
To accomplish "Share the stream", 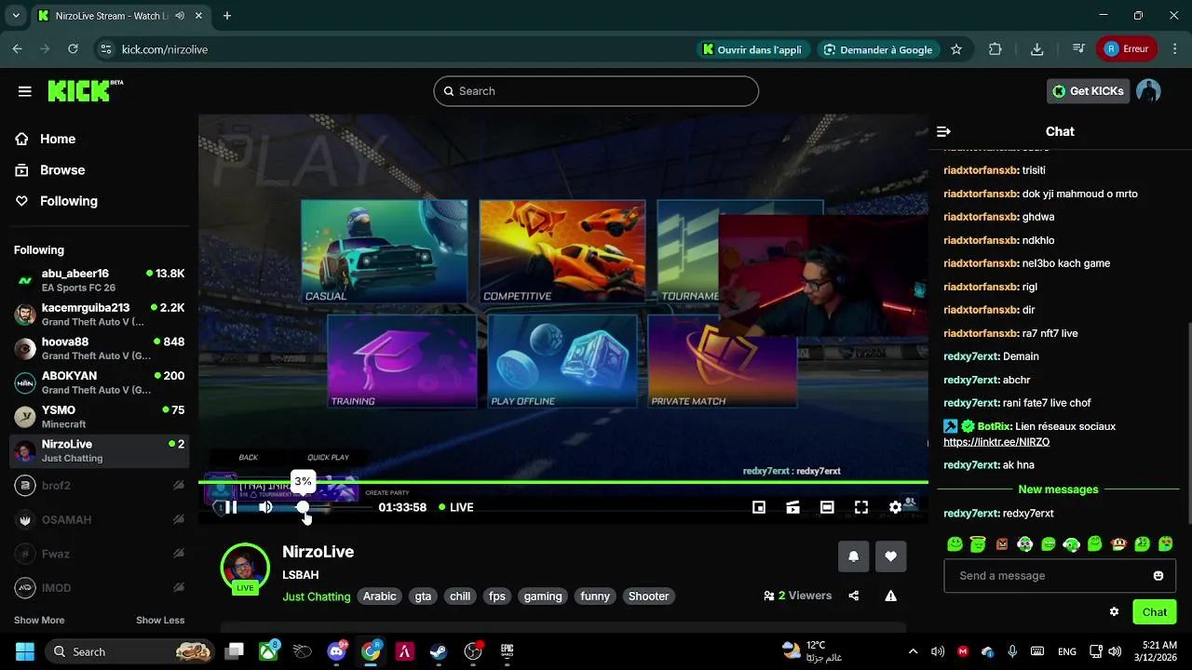I will tap(854, 596).
